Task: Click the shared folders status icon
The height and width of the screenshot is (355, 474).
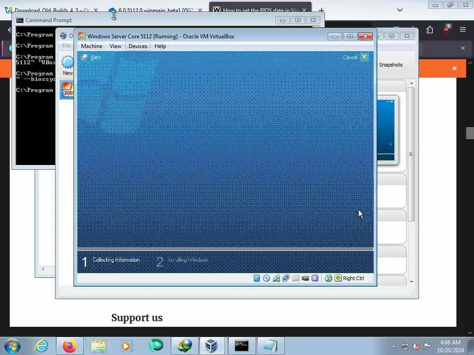Action: click(x=295, y=278)
